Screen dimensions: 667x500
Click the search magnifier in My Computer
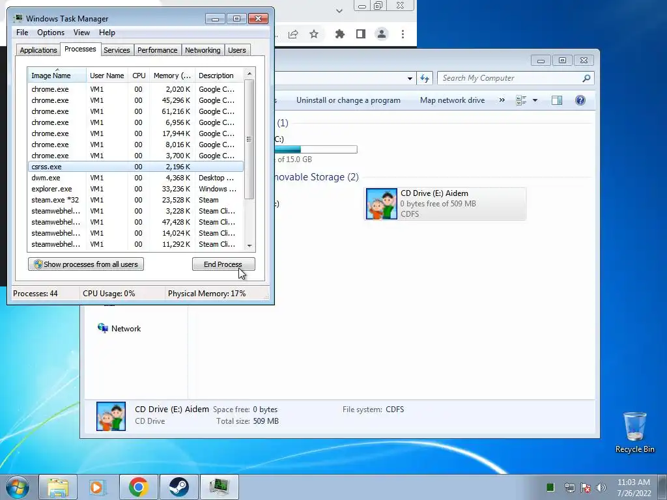586,78
